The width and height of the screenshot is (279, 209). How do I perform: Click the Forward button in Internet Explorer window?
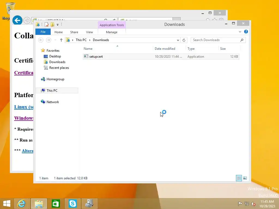tap(27, 21)
